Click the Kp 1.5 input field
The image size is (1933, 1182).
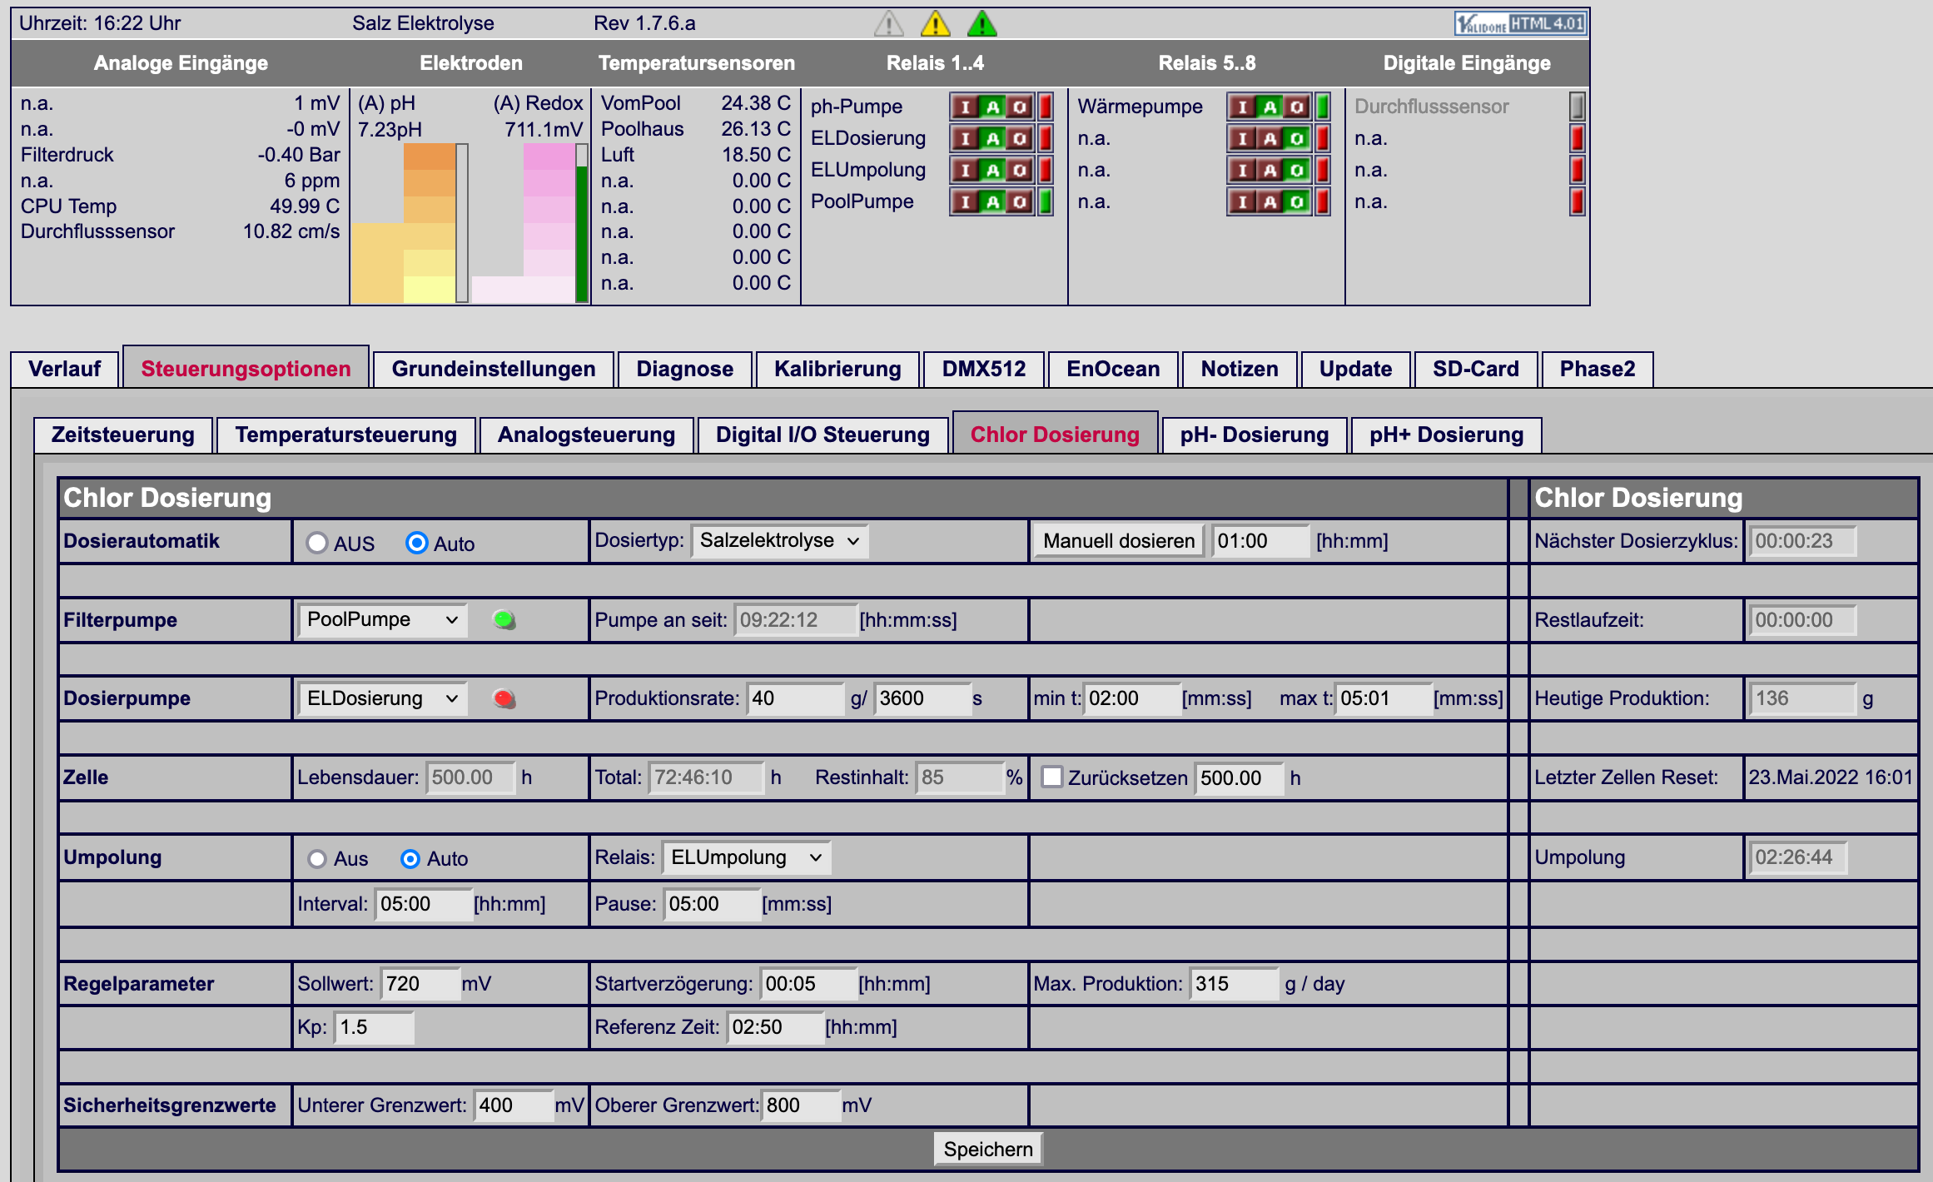coord(374,1027)
